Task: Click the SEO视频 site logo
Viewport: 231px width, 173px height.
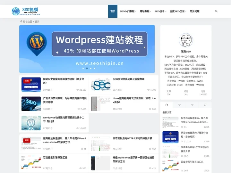Action: [26, 11]
